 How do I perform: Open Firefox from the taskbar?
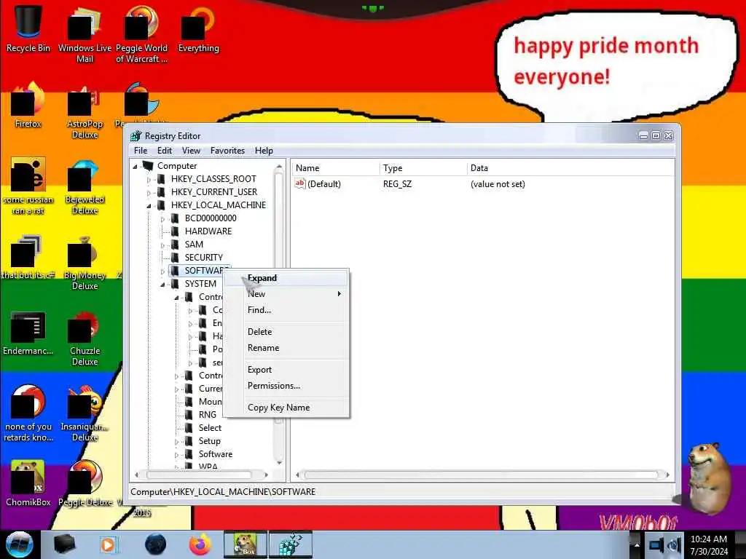coord(200,544)
